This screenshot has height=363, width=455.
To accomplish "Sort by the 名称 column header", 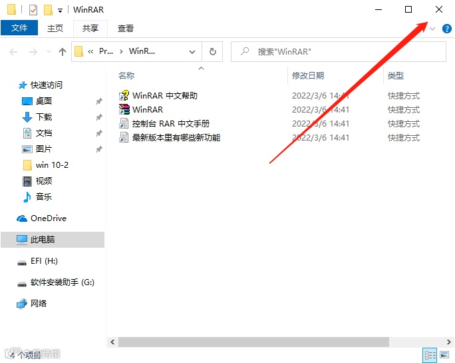I will pyautogui.click(x=126, y=76).
